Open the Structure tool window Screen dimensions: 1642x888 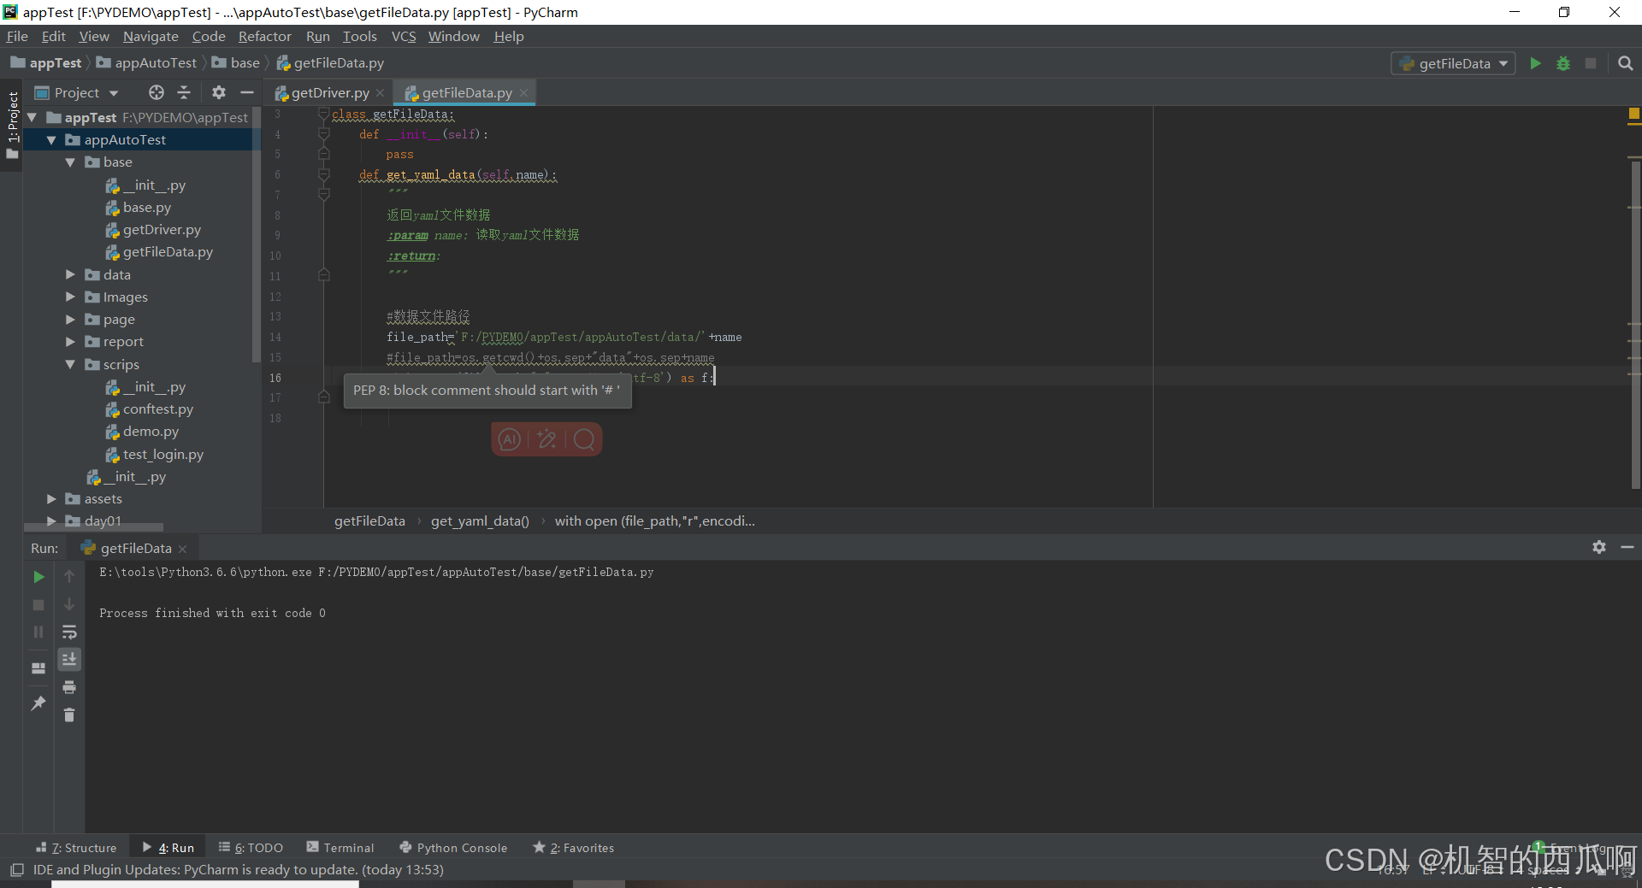[76, 848]
